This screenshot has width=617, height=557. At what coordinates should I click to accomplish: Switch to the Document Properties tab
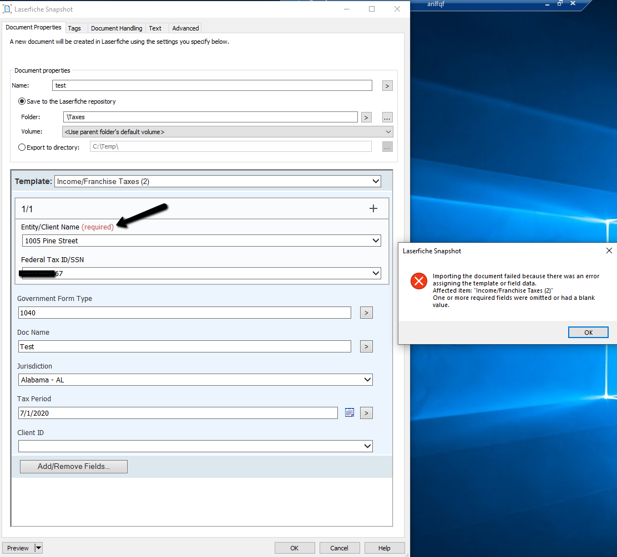(33, 28)
